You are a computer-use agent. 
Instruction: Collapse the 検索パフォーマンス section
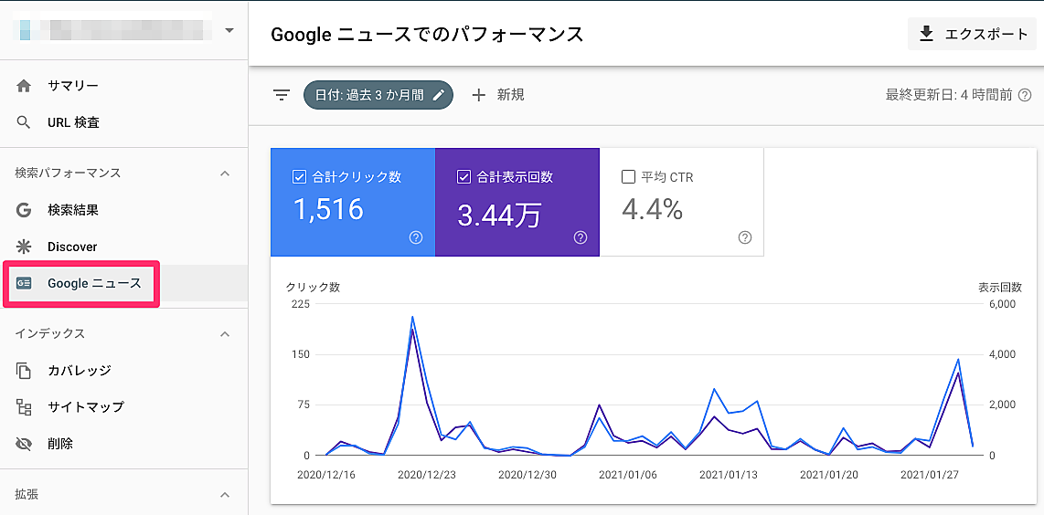tap(225, 173)
